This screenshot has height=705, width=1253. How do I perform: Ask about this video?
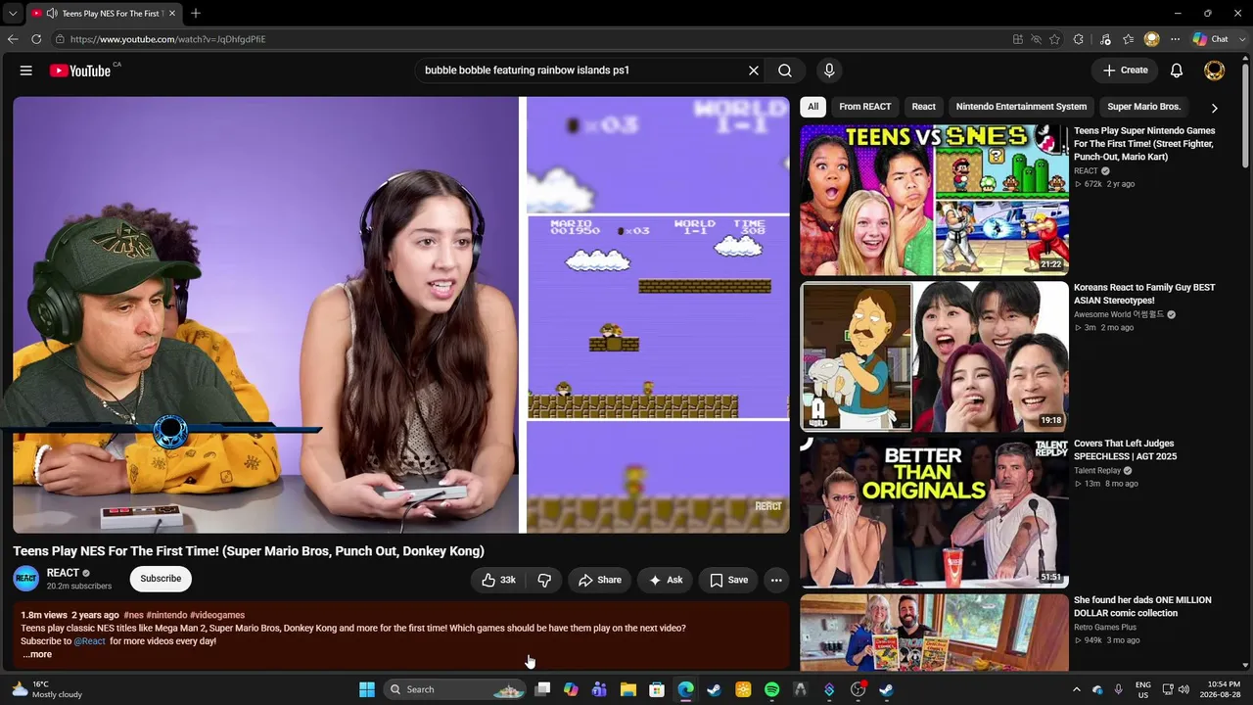666,580
